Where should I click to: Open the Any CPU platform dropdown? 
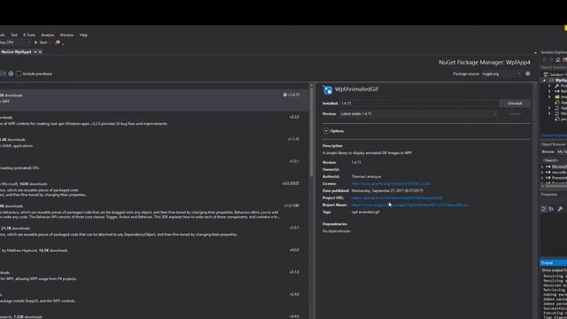click(15, 43)
